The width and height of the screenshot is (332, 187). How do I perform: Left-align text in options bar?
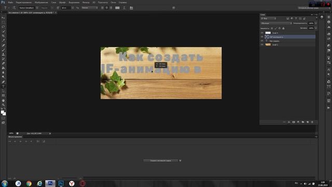(x=103, y=8)
